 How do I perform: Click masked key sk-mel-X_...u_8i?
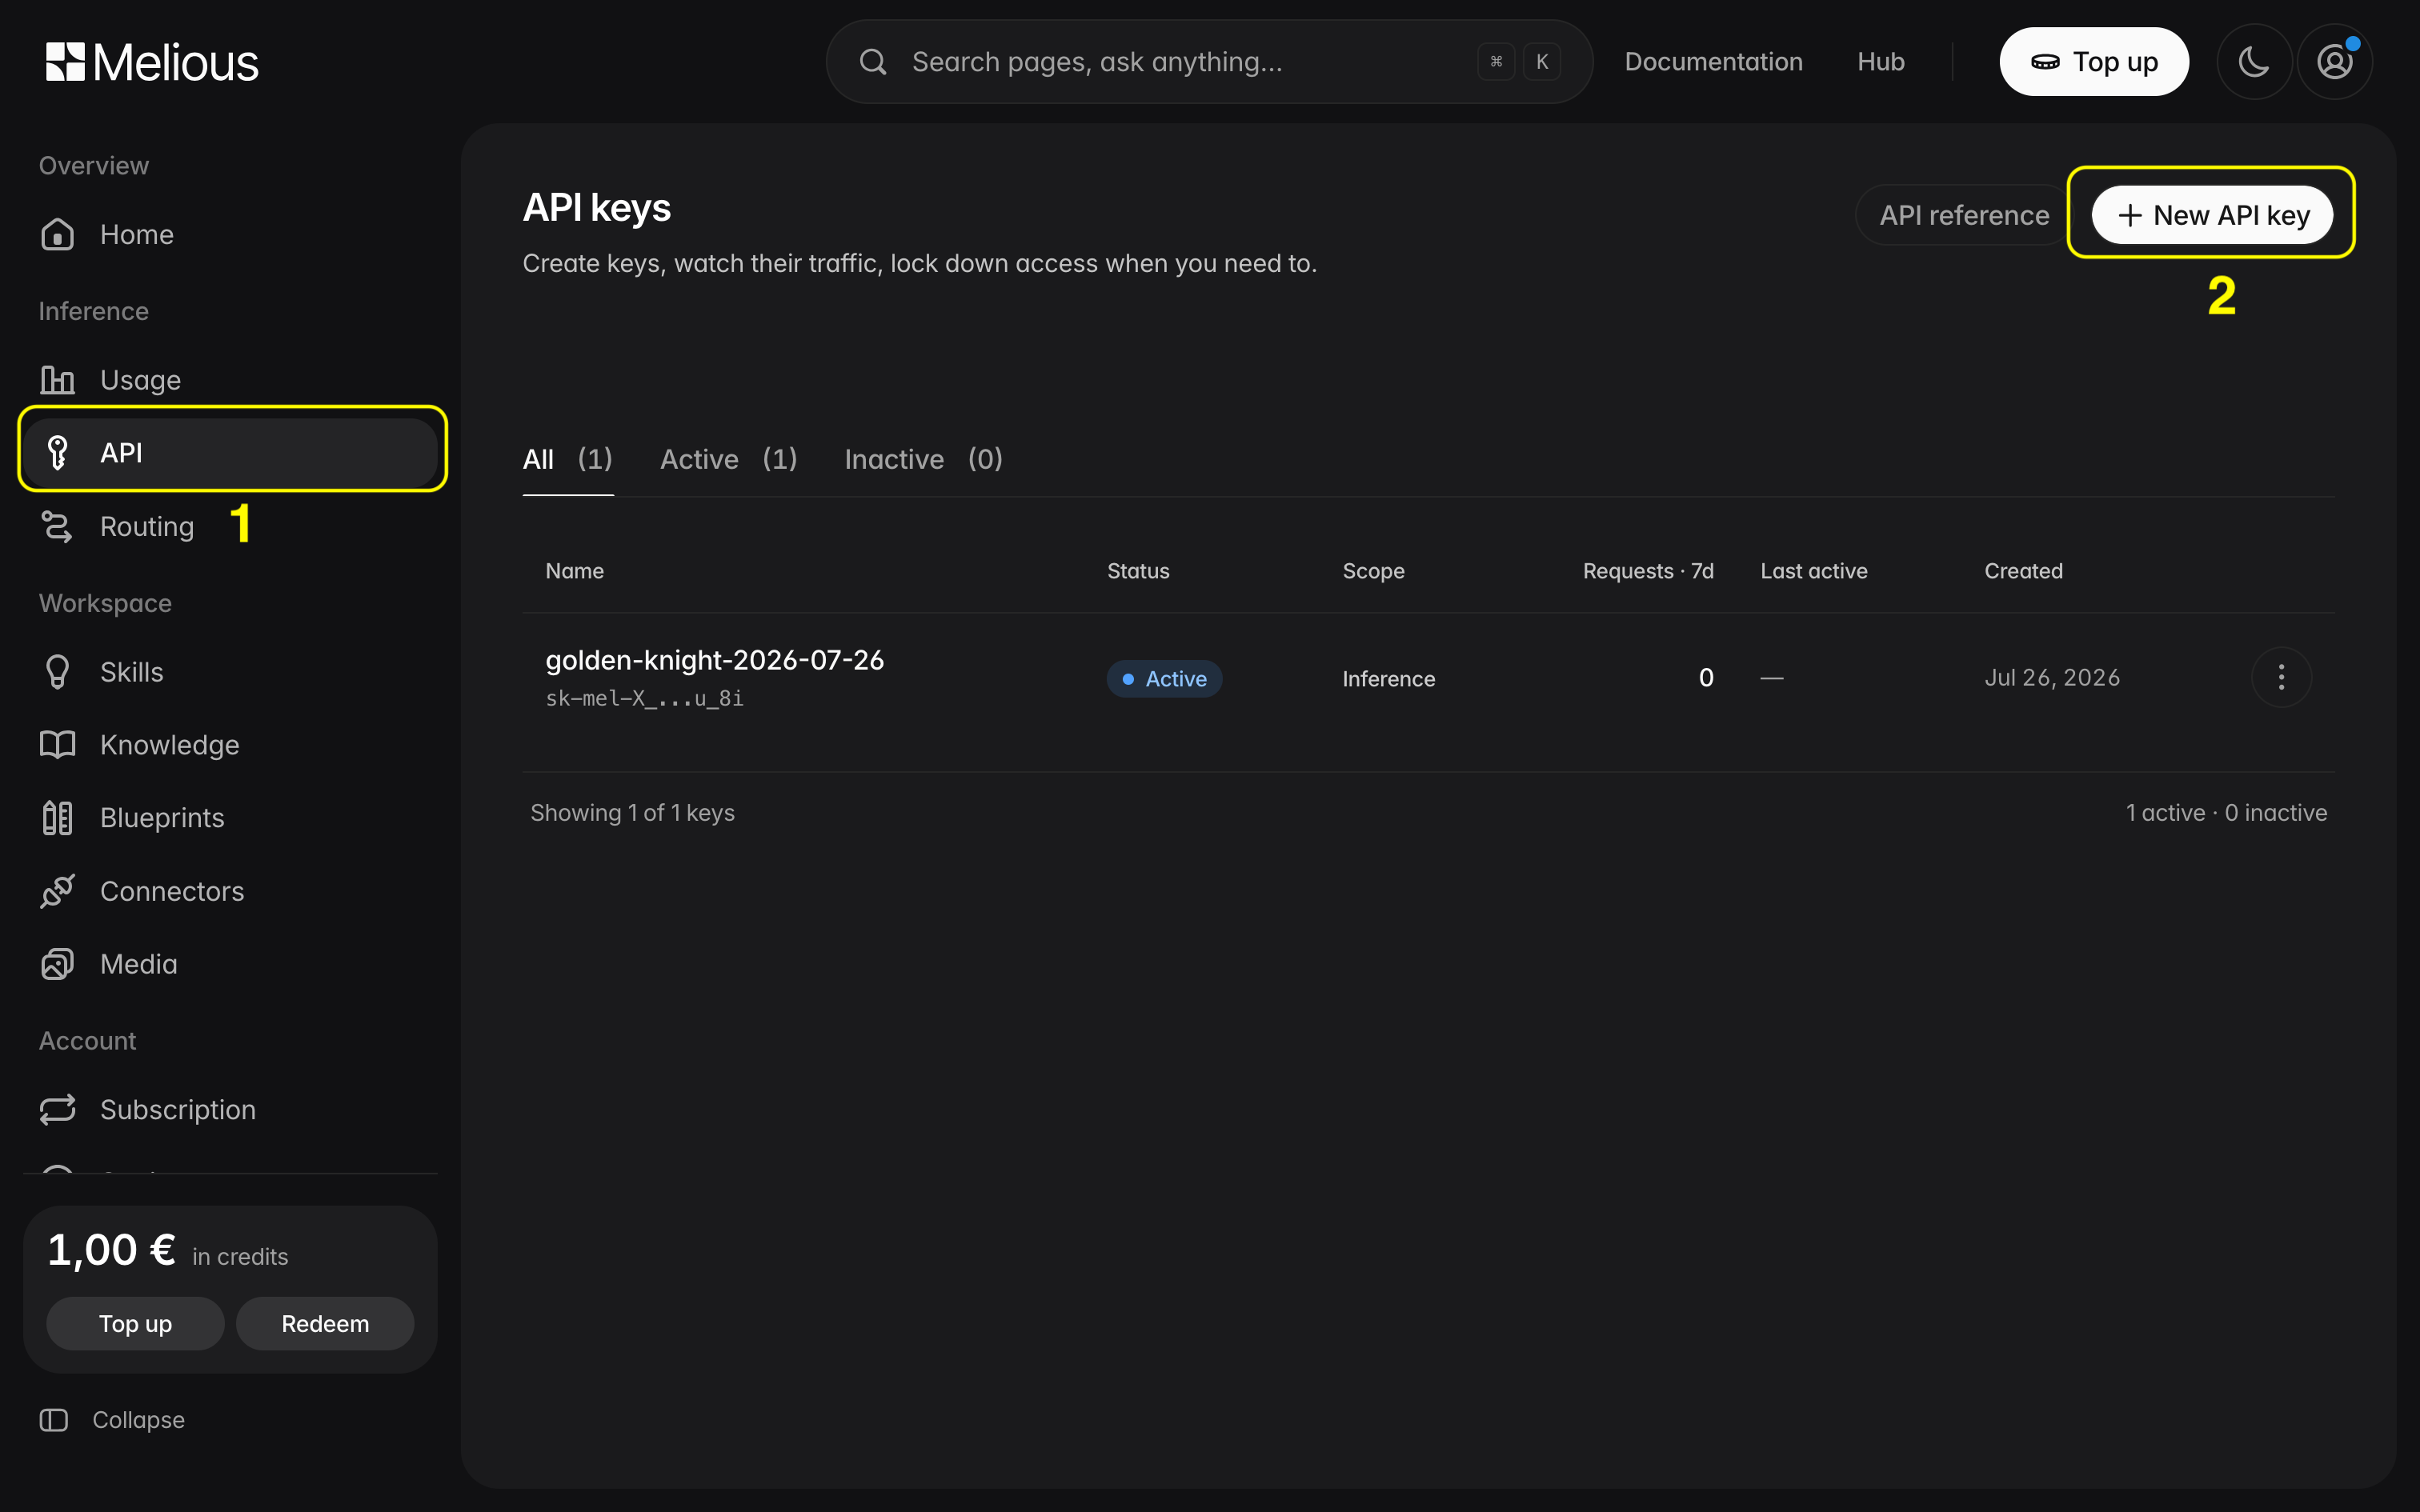coord(644,698)
